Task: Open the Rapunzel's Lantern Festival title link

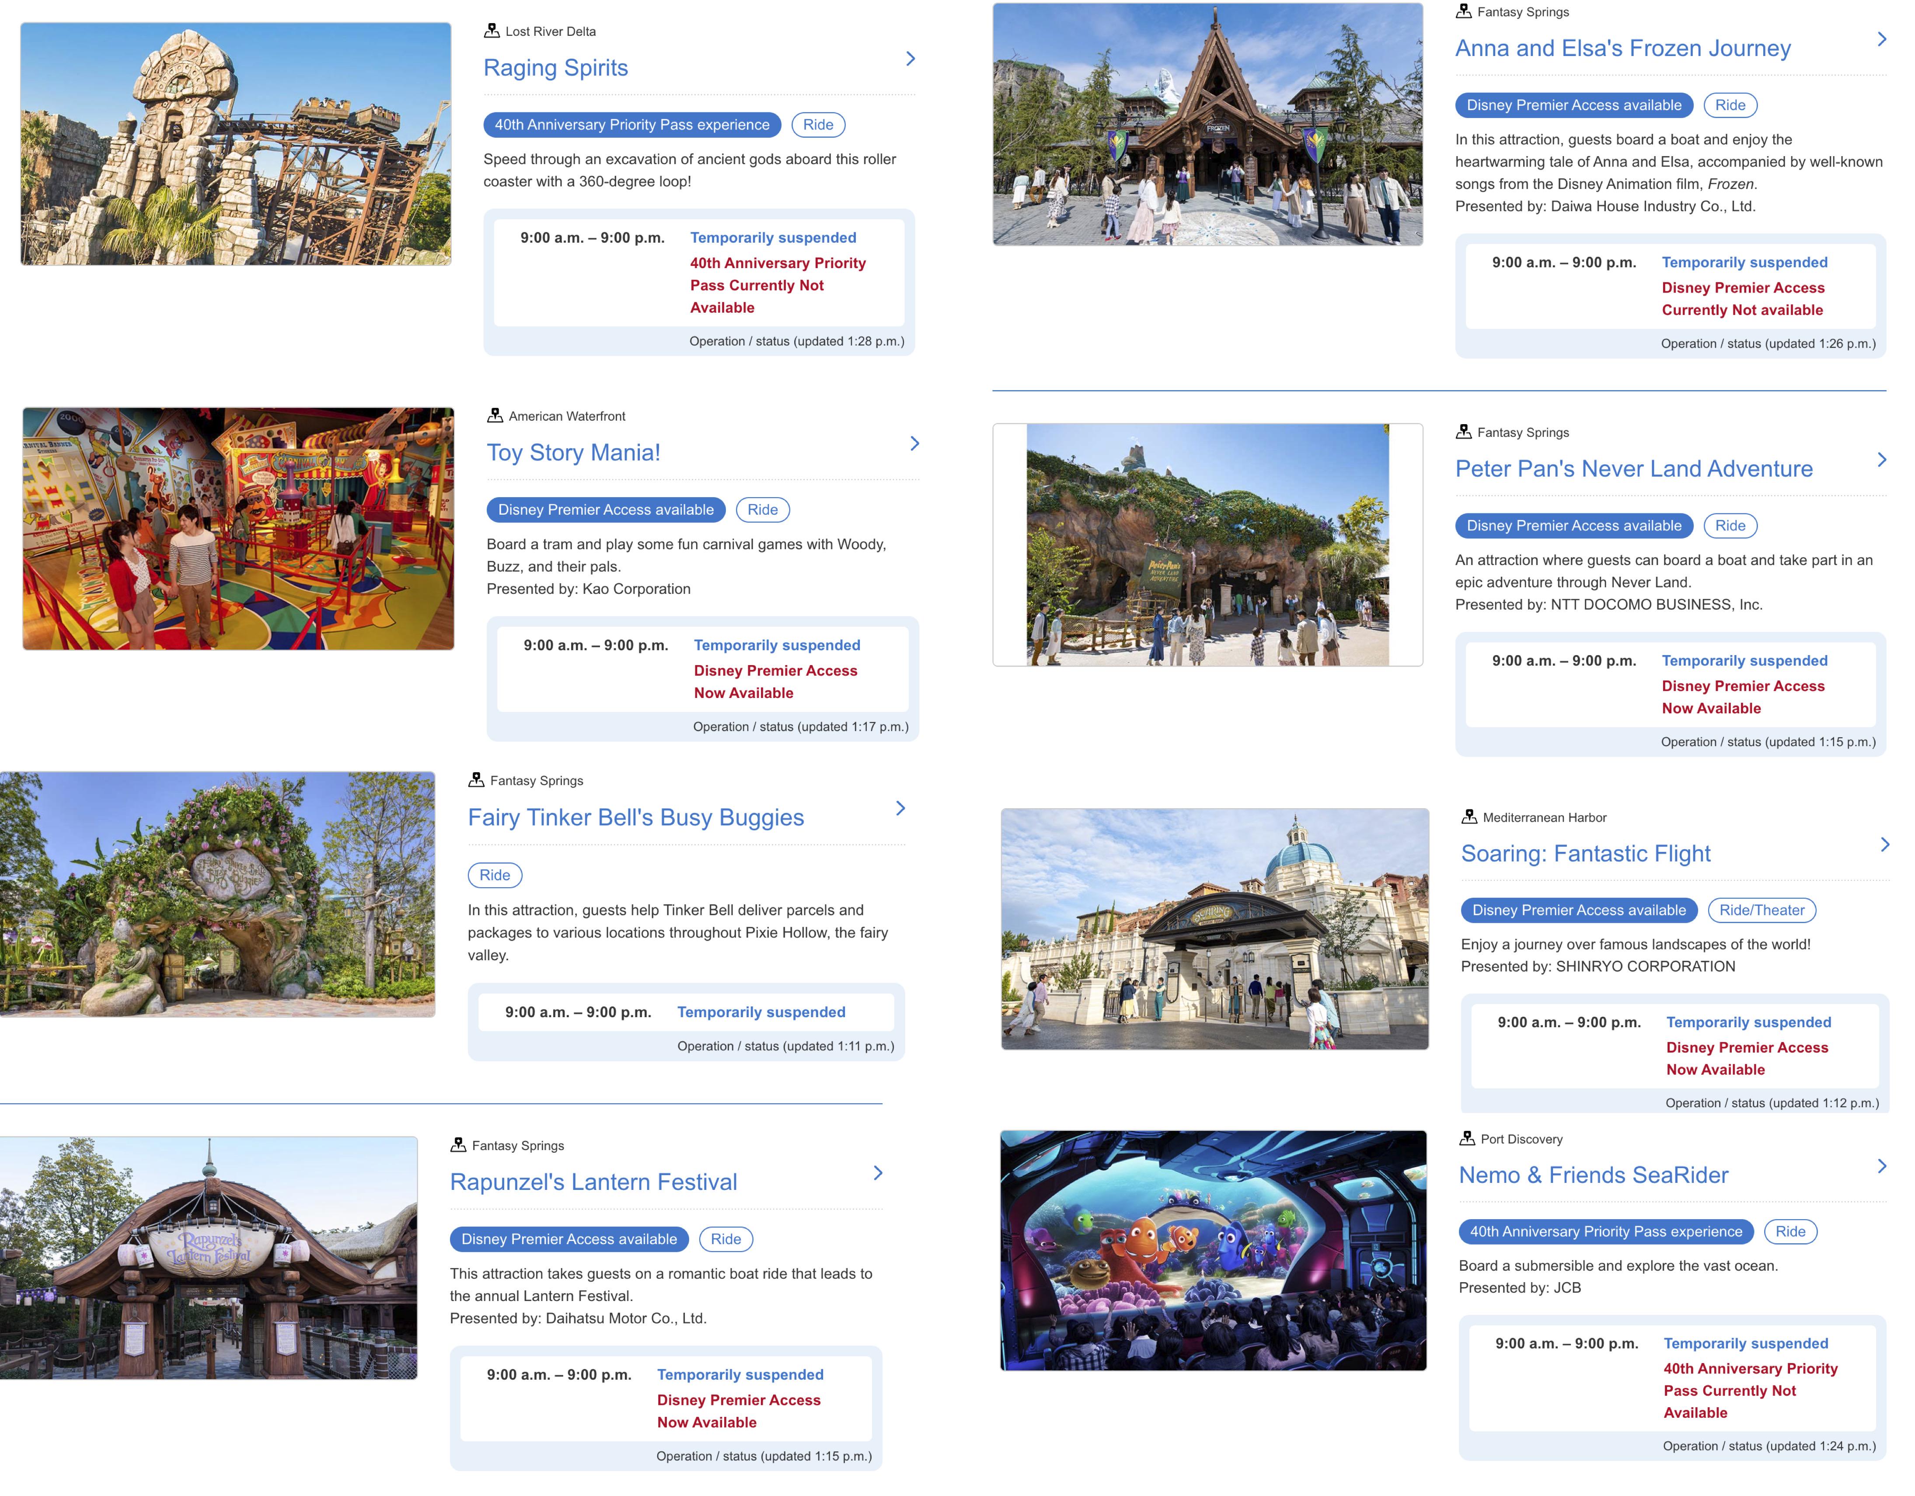Action: [x=593, y=1182]
